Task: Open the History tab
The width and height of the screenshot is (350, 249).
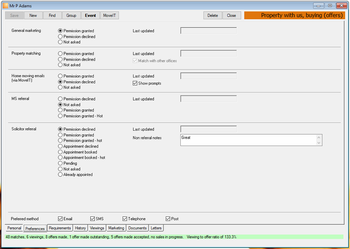Action: (80, 228)
